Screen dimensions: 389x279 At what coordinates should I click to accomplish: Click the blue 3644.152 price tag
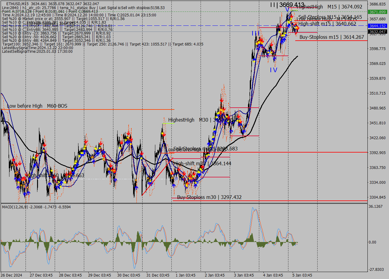[377, 26]
